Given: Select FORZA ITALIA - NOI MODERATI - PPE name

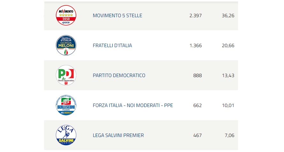Looking at the screenshot, I should 133,105.
